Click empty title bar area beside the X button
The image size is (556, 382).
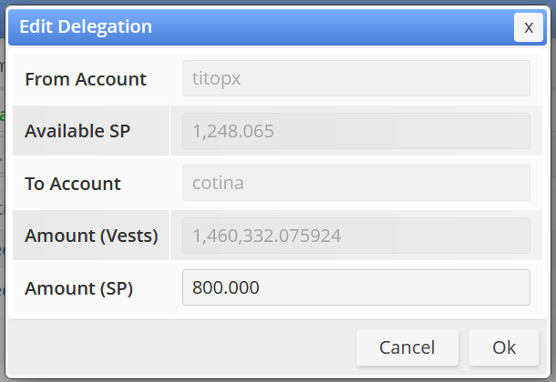tap(334, 27)
